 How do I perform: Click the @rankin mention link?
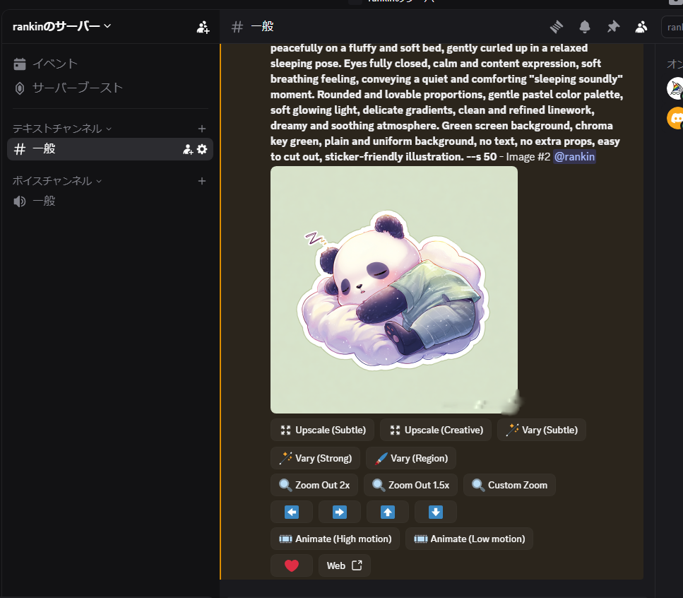[574, 157]
